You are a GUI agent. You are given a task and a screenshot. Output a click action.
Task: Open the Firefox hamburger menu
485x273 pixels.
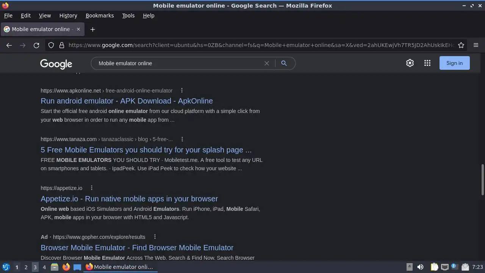pos(476,45)
